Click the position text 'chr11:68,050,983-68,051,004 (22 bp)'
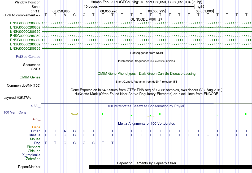 [174, 2]
